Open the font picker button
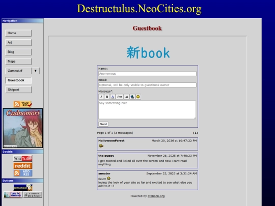This screenshot has height=206, width=275. [120, 97]
